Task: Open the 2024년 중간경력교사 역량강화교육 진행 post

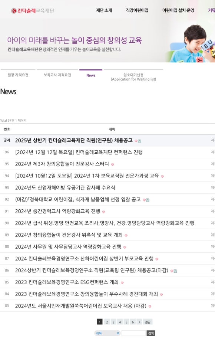Action: (x=57, y=211)
